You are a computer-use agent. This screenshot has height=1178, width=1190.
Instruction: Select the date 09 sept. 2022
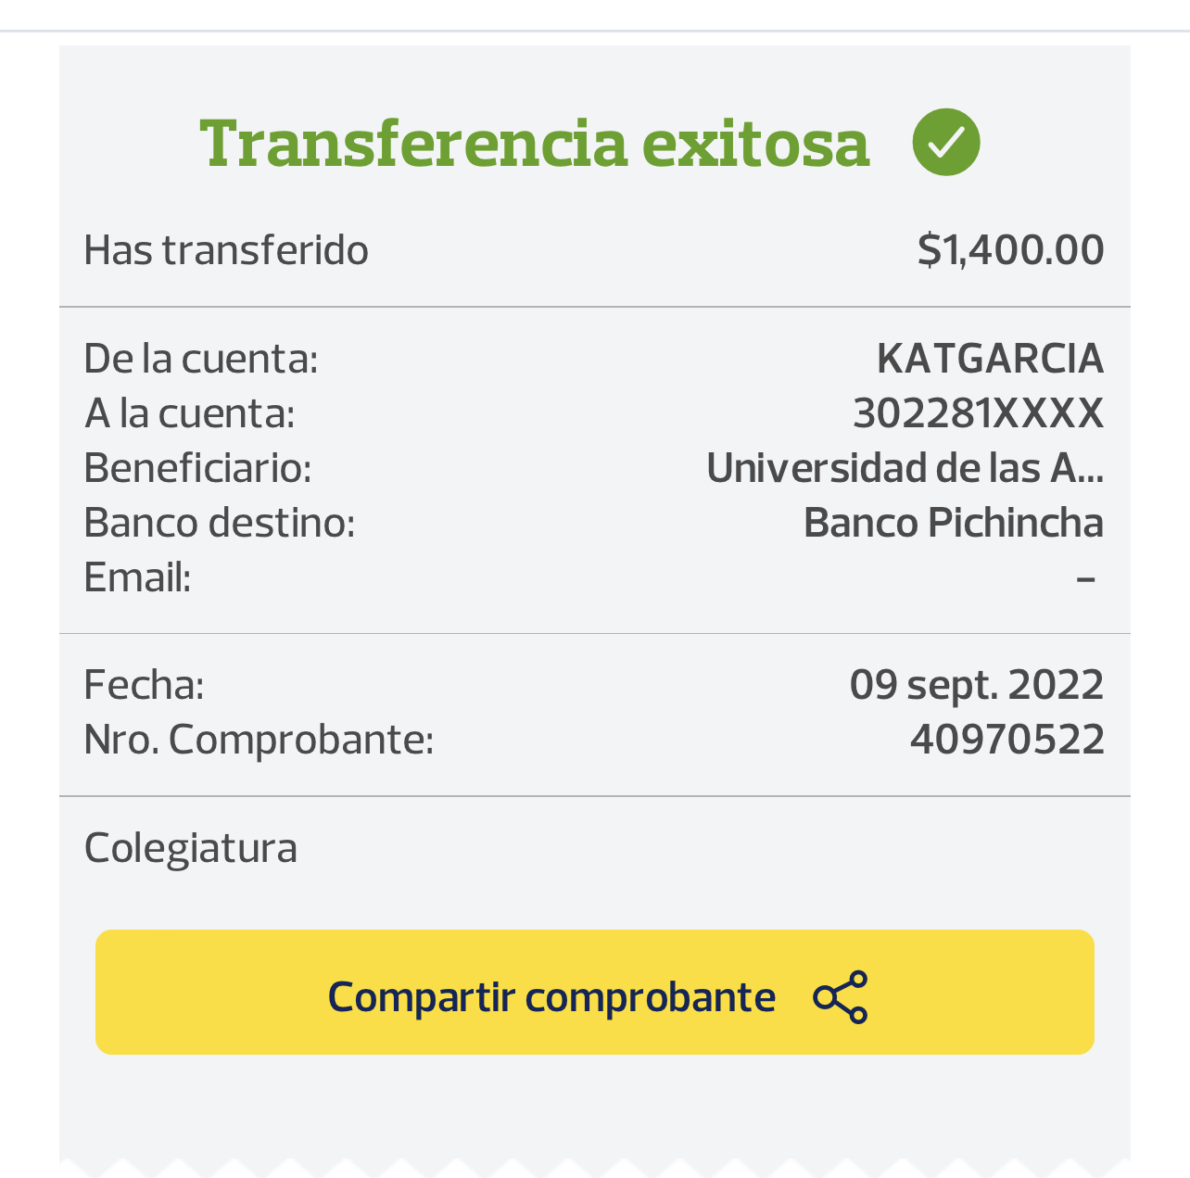pyautogui.click(x=976, y=685)
